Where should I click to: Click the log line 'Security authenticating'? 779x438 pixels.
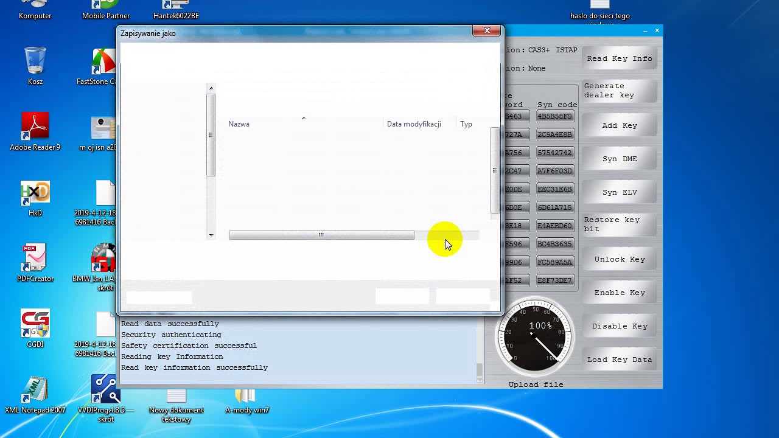tap(171, 335)
